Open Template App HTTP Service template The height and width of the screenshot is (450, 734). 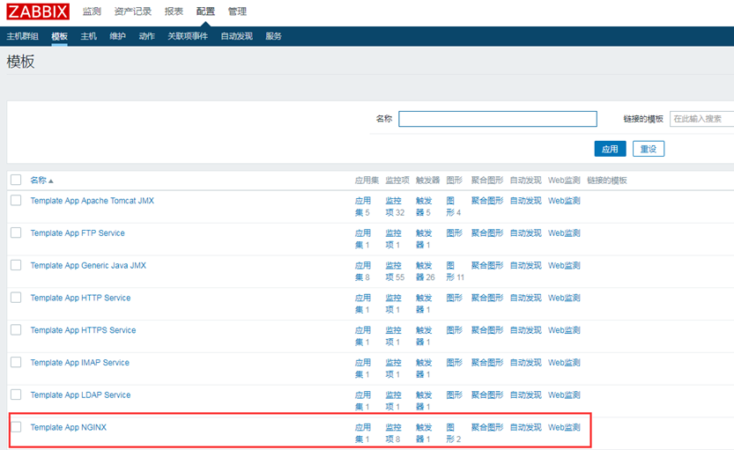pos(80,298)
